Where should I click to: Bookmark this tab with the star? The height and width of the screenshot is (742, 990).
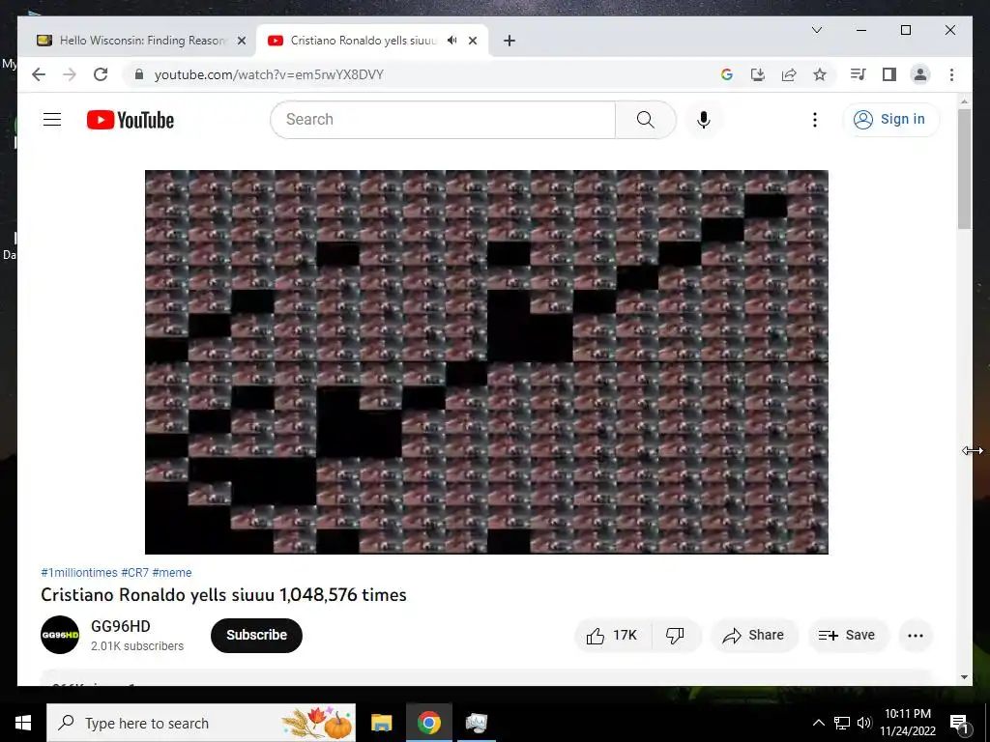pyautogui.click(x=820, y=74)
